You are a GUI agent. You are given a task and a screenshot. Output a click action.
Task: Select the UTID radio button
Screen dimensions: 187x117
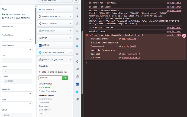click(x=40, y=72)
